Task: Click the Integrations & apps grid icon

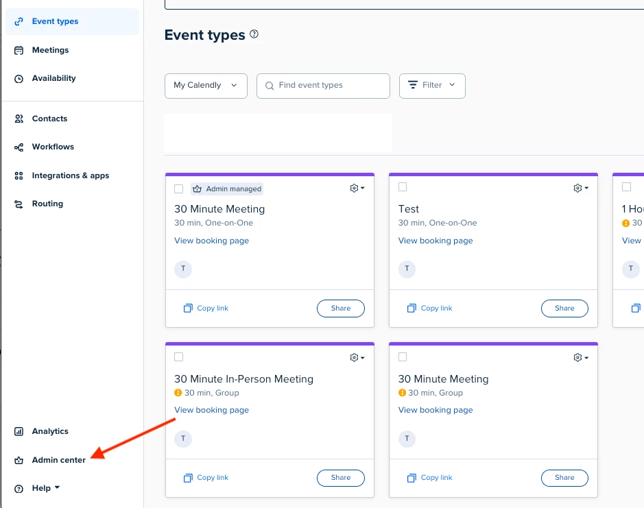Action: tap(19, 176)
